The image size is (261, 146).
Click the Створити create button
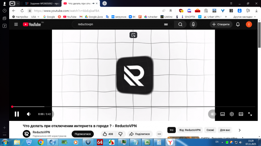pos(221,24)
